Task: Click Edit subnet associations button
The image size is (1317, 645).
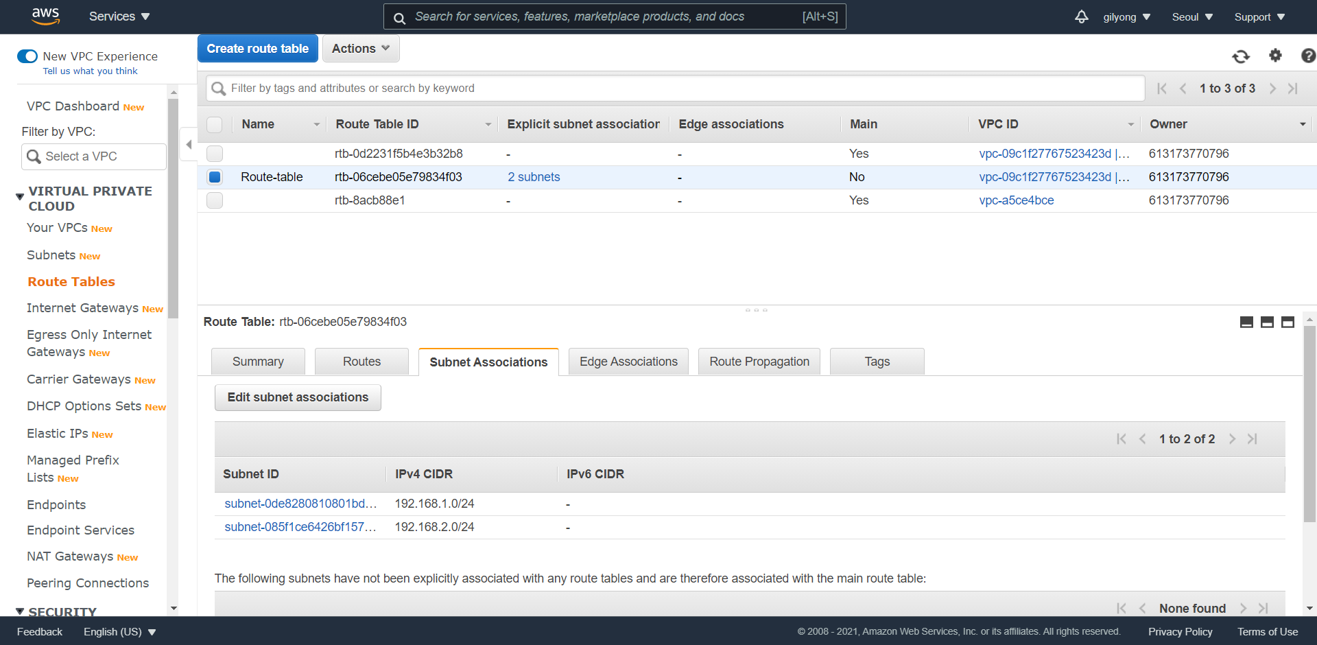Action: (x=298, y=397)
